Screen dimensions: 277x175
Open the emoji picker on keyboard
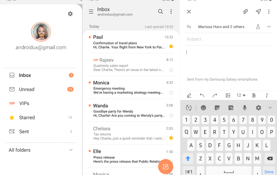pyautogui.click(x=203, y=108)
